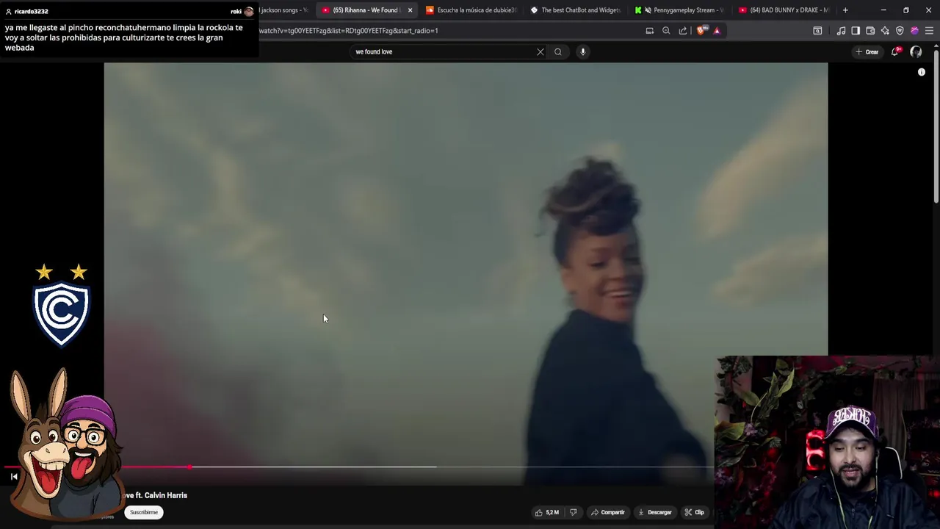Click the page vertical scrollbar

tap(936, 125)
